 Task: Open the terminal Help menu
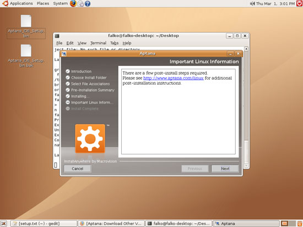pos(127,43)
